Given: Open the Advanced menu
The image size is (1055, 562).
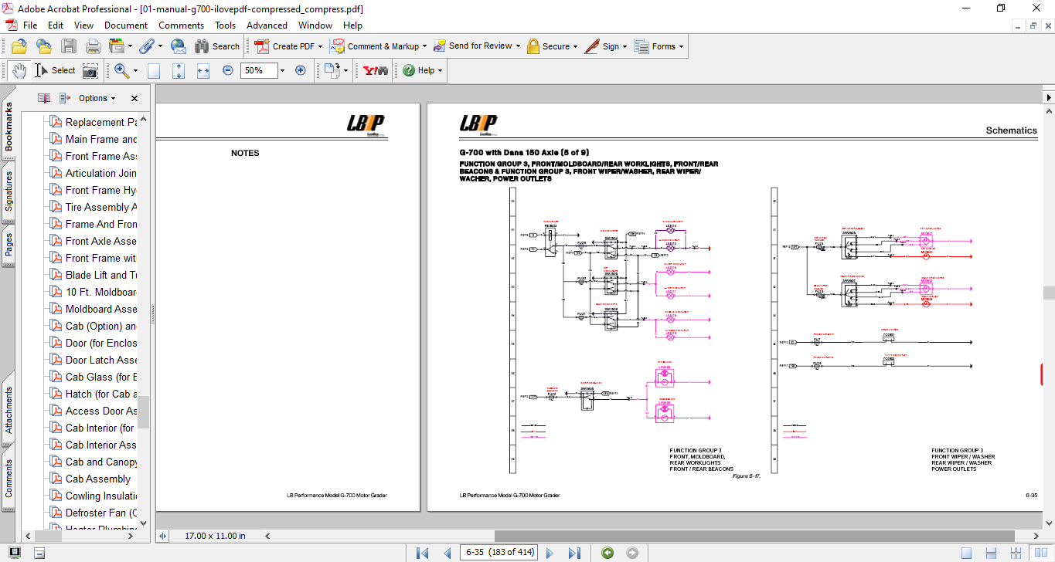Looking at the screenshot, I should [267, 25].
